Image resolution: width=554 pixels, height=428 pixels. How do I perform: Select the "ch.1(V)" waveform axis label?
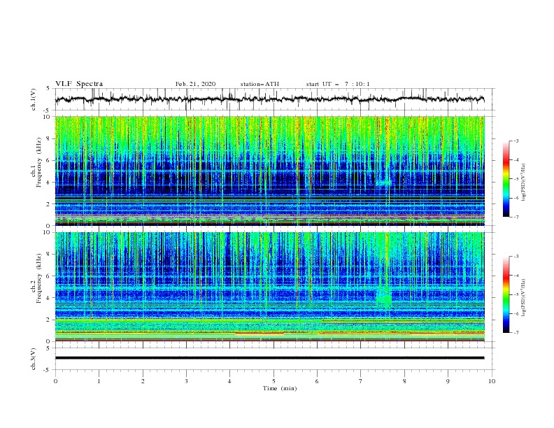pyautogui.click(x=34, y=99)
